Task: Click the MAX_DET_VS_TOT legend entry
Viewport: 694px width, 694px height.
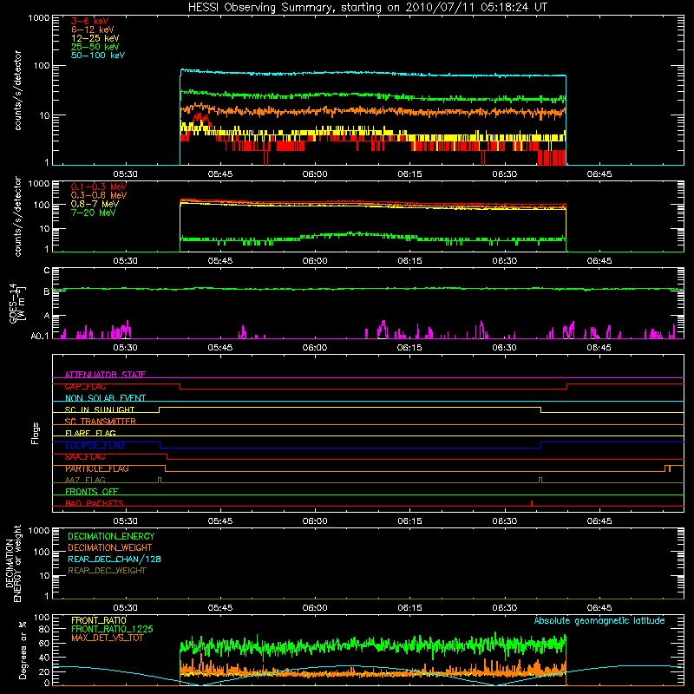Action: [107, 638]
